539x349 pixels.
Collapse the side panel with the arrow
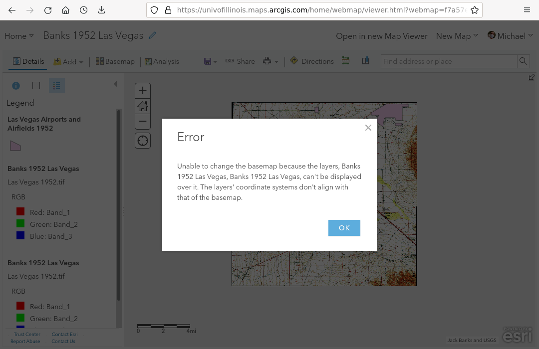pyautogui.click(x=115, y=84)
